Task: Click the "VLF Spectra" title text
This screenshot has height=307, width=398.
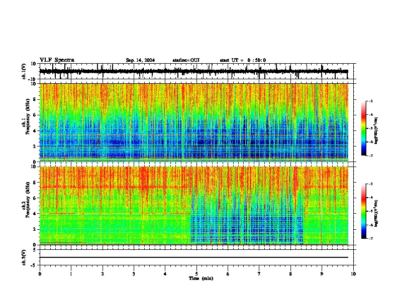Action: point(57,60)
